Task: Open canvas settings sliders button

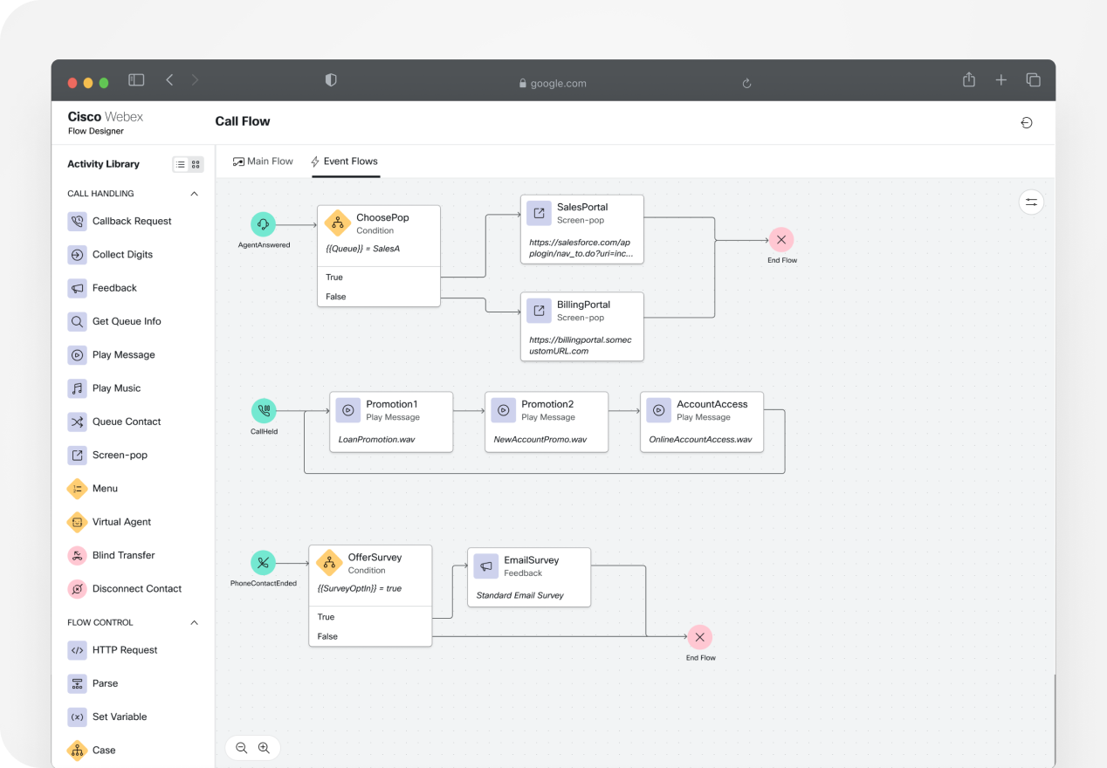Action: coord(1031,202)
